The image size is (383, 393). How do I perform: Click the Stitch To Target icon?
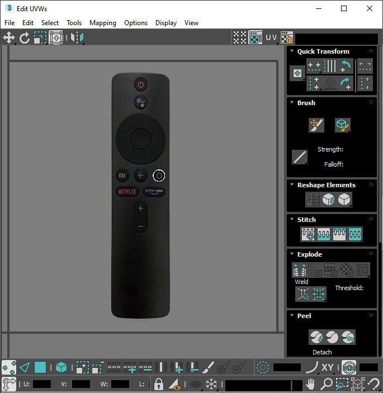308,234
